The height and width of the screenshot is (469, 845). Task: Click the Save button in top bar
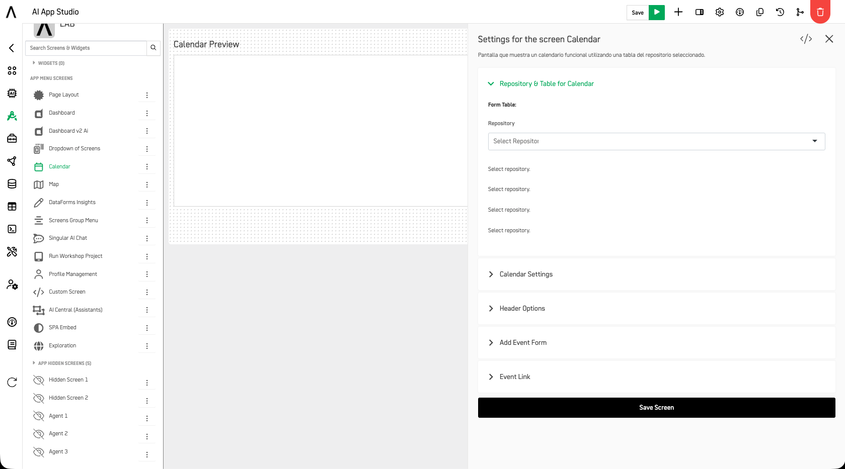[x=638, y=13]
